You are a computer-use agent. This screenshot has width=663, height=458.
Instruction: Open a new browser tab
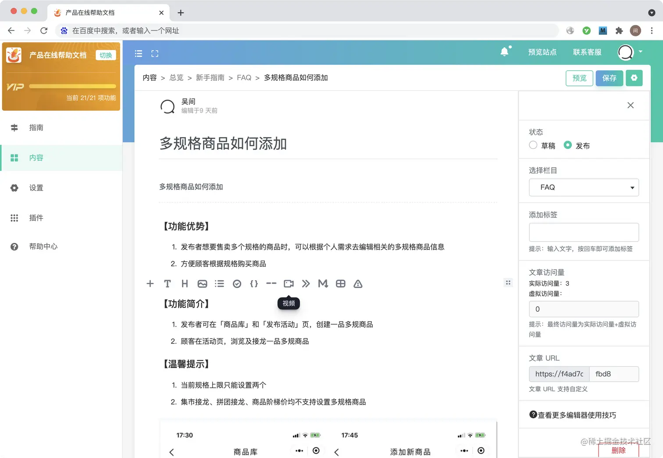coord(181,13)
